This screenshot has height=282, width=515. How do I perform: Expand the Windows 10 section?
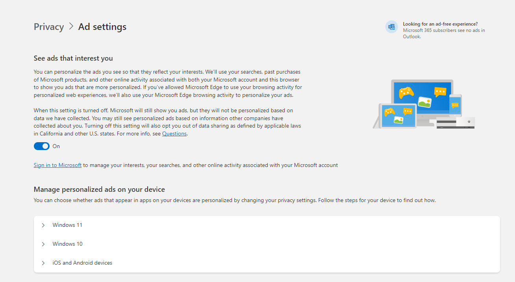[x=67, y=244]
